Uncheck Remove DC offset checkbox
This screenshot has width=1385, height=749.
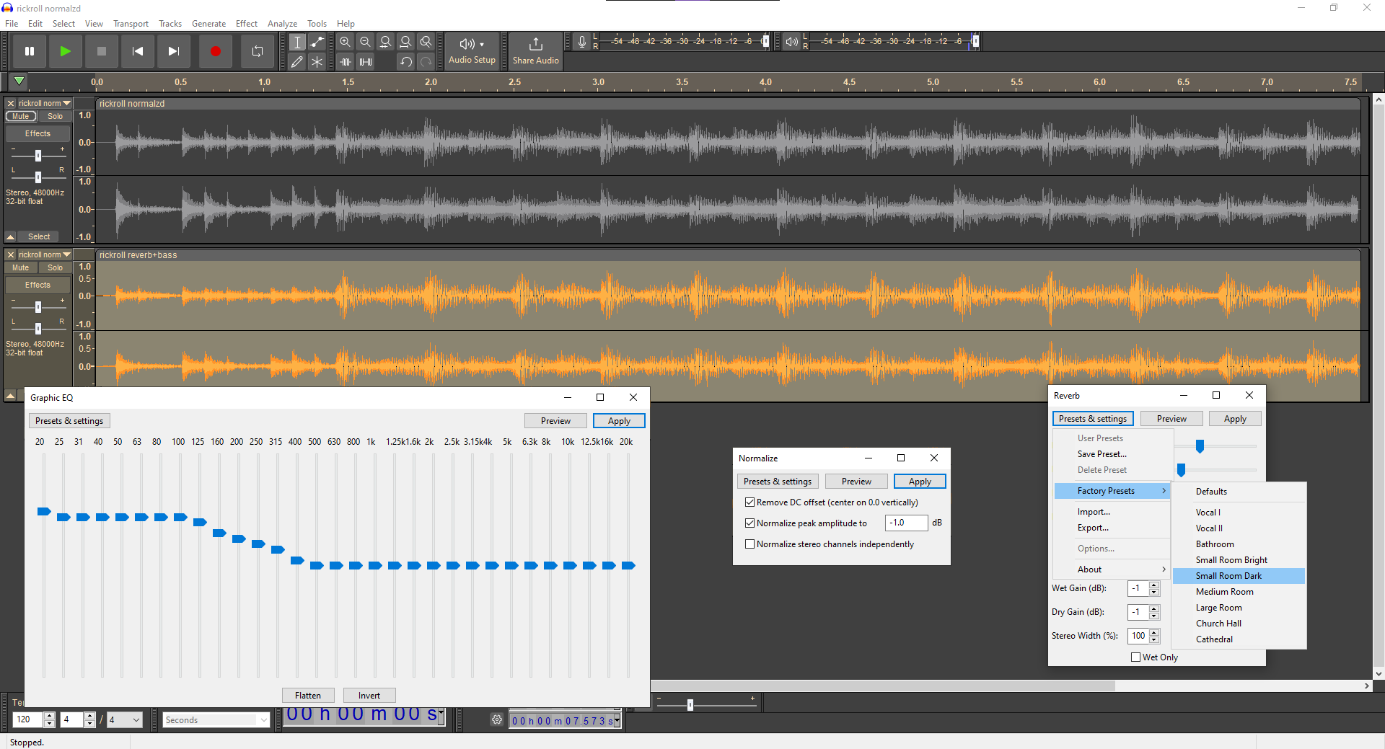coord(750,502)
